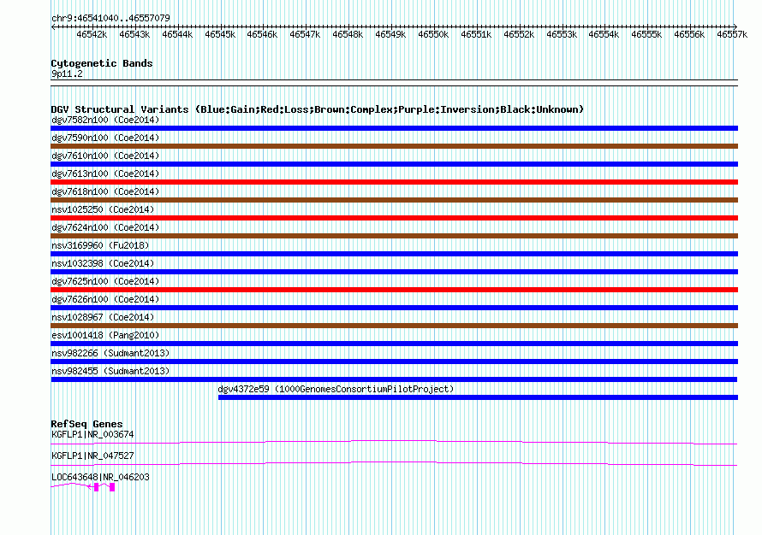Image resolution: width=762 pixels, height=535 pixels.
Task: Select the brown bar under dgv7590n100
Action: click(394, 146)
